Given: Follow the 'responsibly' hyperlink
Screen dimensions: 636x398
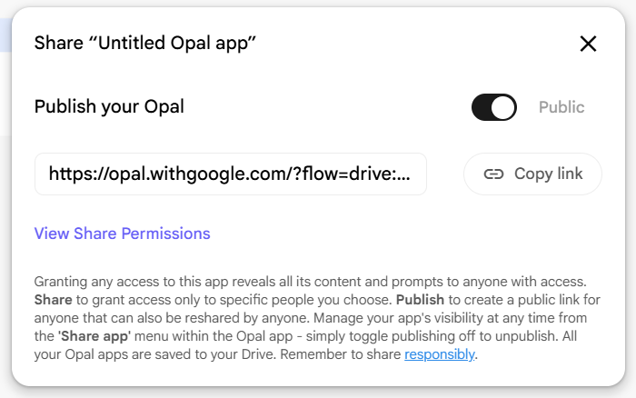Looking at the screenshot, I should click(439, 354).
